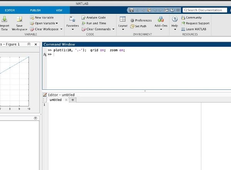231x170 pixels.
Task: Add a new editor tab with plus
Action: click(72, 100)
